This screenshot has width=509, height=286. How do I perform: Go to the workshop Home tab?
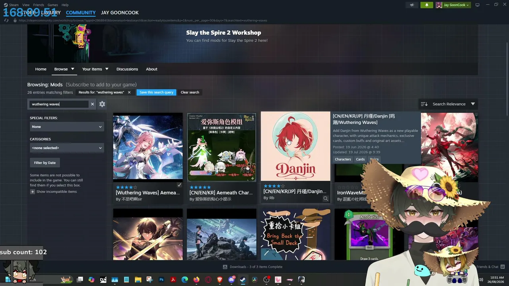41,69
